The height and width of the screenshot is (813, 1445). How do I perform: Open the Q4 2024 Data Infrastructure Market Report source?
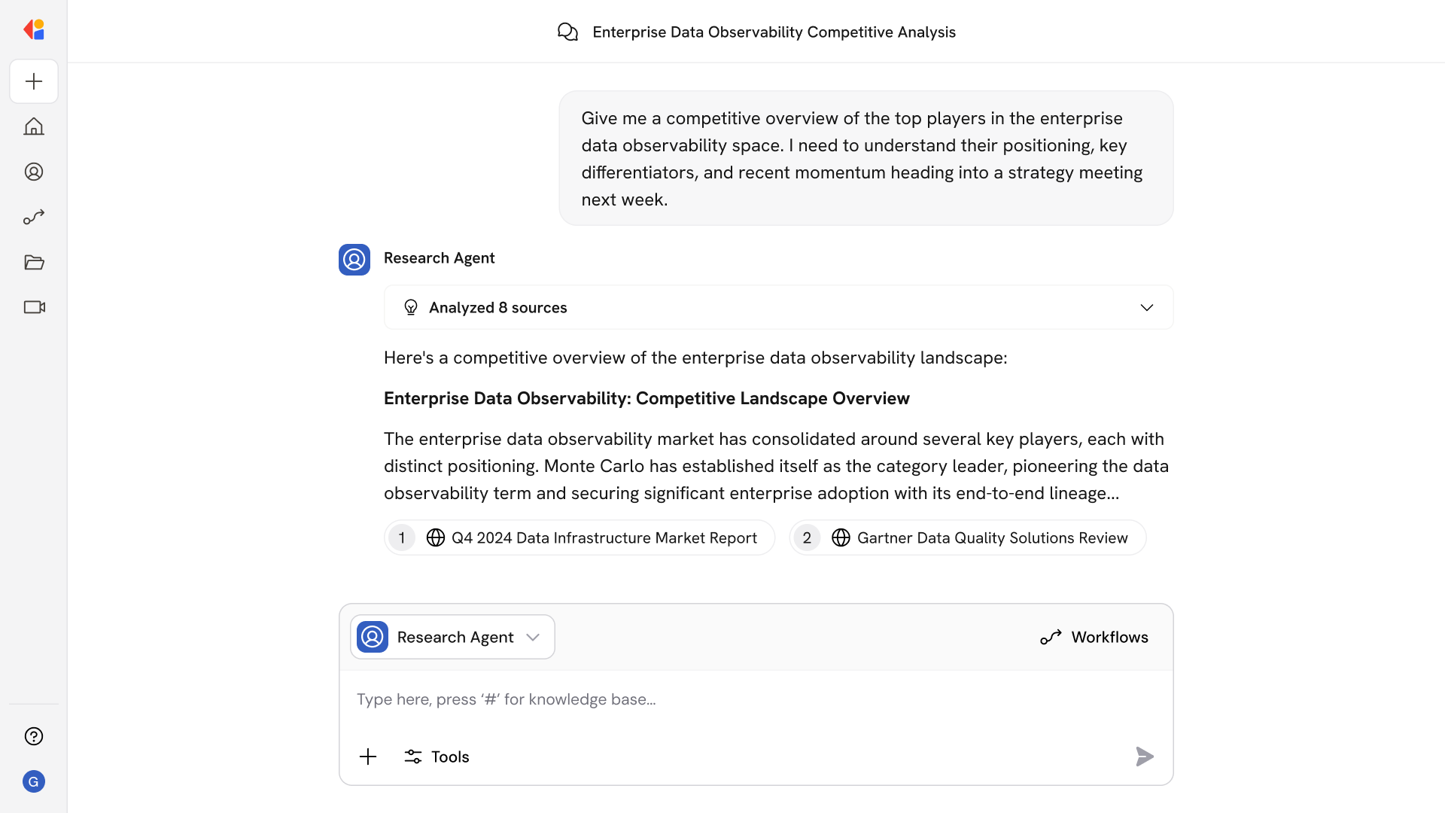click(x=580, y=537)
